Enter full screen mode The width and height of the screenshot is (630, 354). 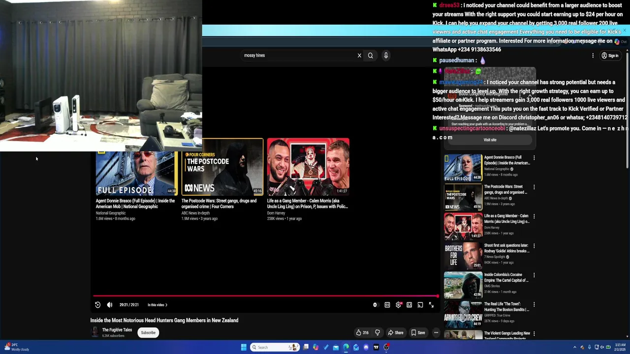[x=431, y=305]
